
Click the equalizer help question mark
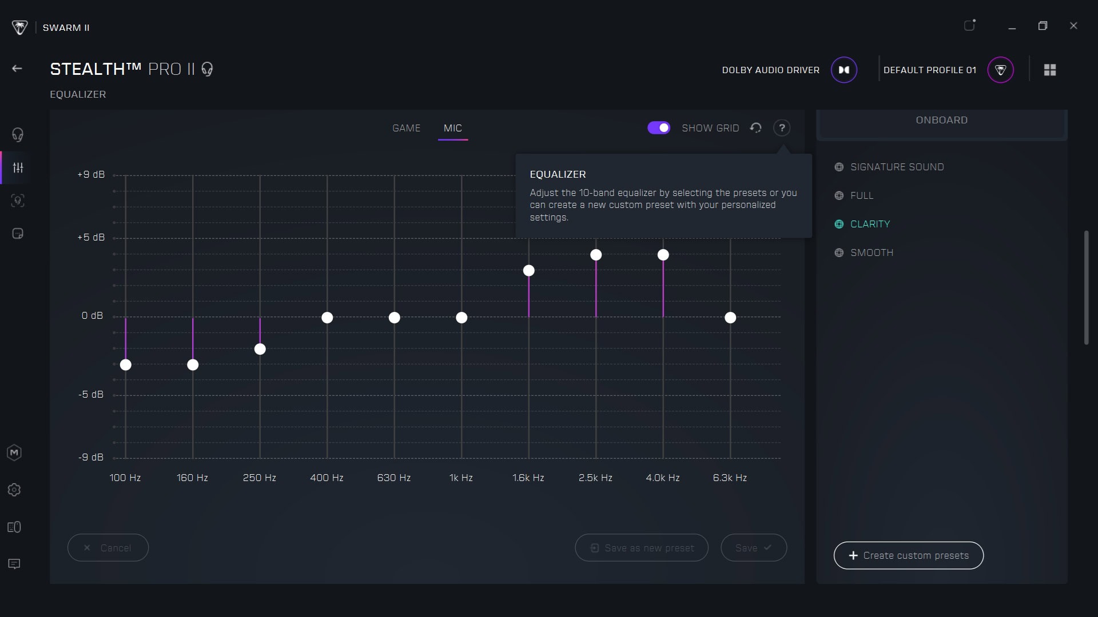[782, 128]
